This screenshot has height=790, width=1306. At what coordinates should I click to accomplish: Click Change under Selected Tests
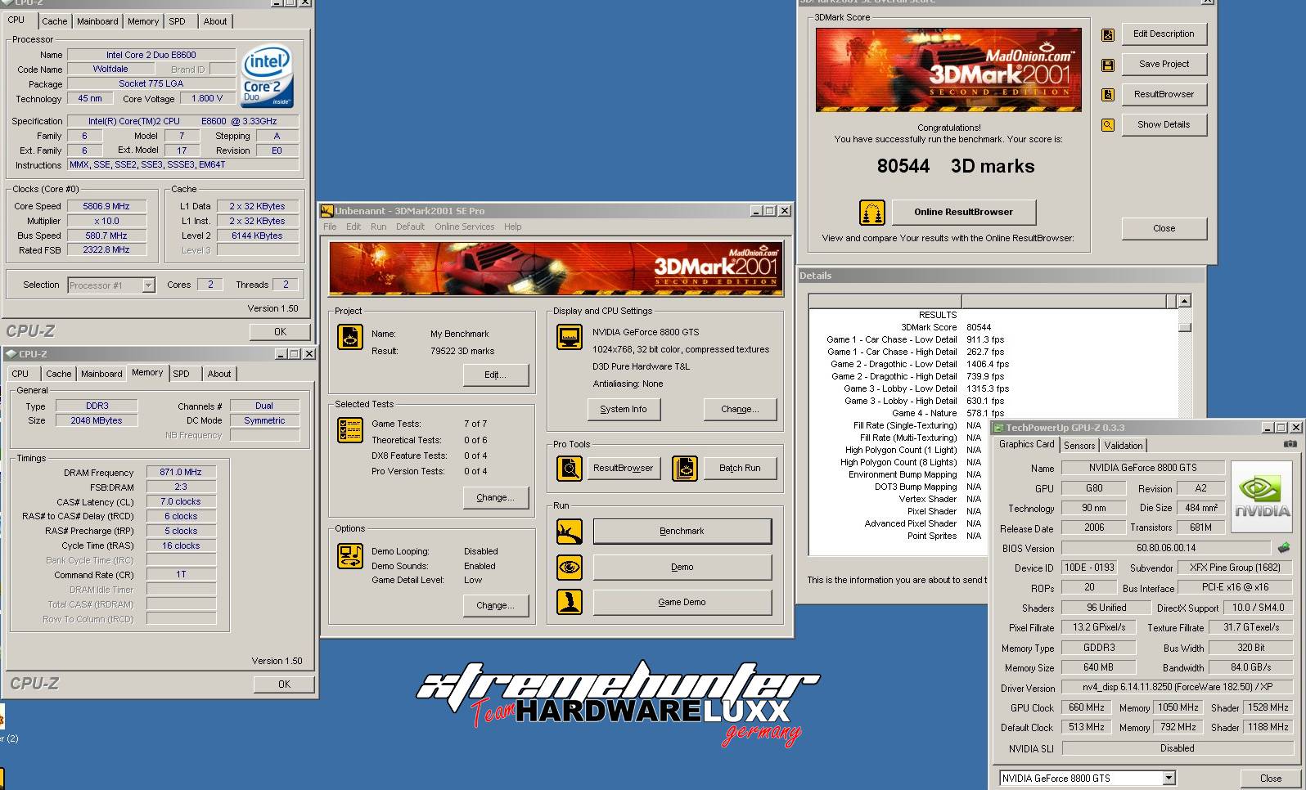coord(496,498)
